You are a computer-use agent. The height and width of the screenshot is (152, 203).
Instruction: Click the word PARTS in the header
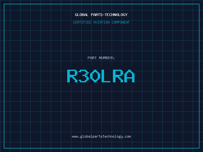coord(96,15)
